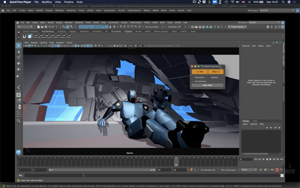Viewport: 300px width, 188px height.
Task: Click the magnifier search icon in toolbox
Action: point(19,120)
